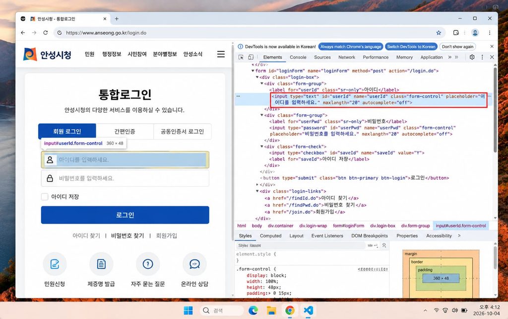The image size is (508, 319).
Task: Check the 아이디 저장 checkbox
Action: click(x=45, y=197)
